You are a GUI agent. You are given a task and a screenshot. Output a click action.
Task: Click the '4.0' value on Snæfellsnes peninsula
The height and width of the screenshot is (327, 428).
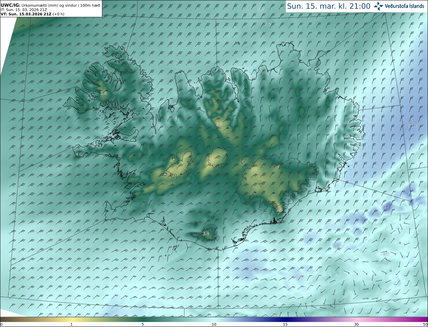79,154
